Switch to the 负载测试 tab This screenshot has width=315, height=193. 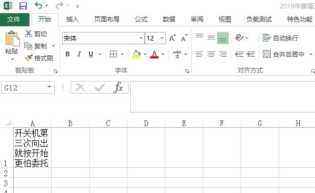259,19
